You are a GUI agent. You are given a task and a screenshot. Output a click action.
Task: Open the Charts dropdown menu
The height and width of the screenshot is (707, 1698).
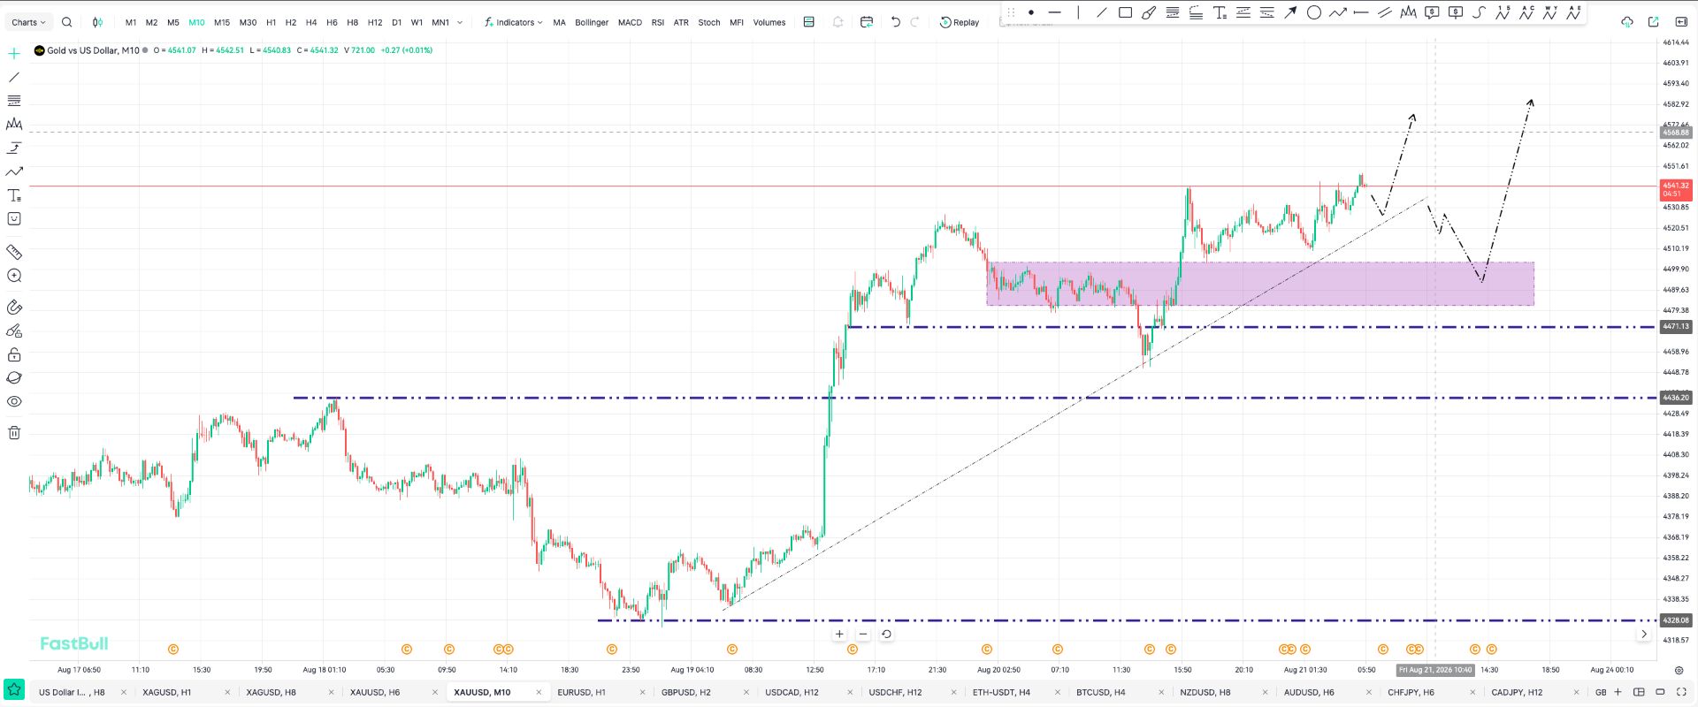[x=28, y=22]
